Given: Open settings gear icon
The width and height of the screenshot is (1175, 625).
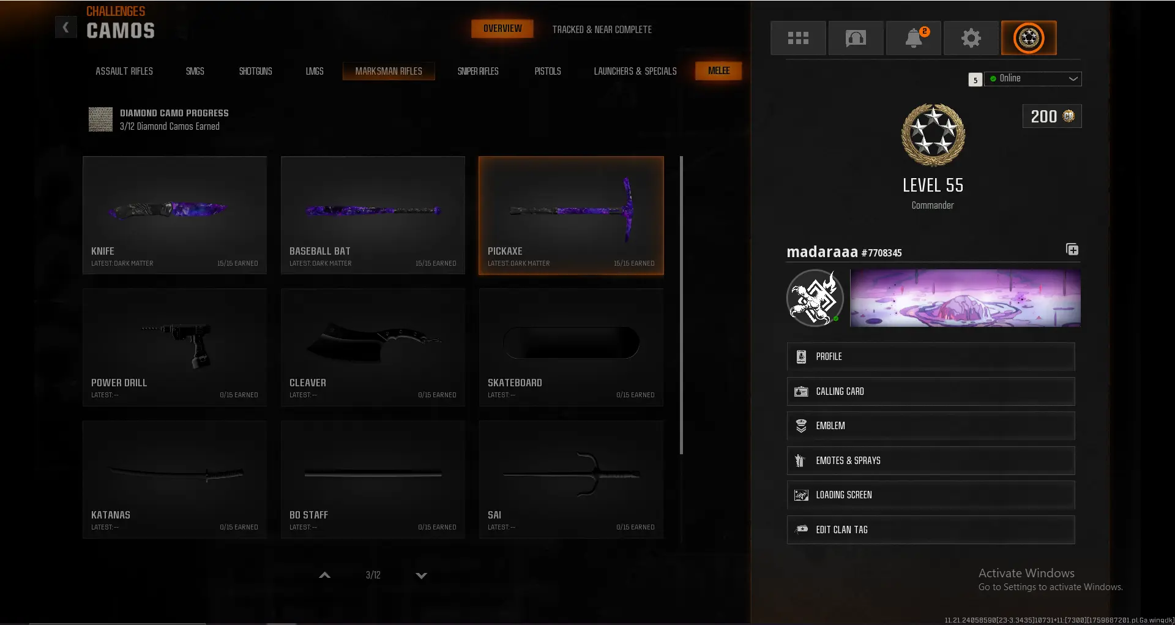Looking at the screenshot, I should pyautogui.click(x=971, y=38).
